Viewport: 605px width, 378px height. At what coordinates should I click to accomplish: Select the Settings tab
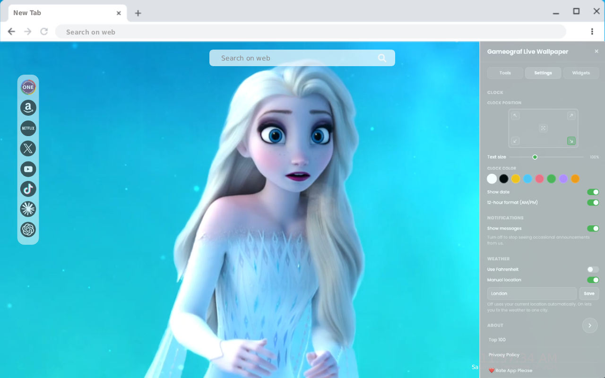[543, 73]
